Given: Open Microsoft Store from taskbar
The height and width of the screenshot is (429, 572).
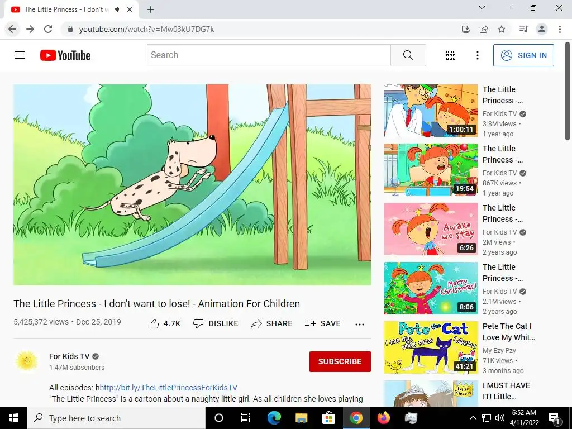Looking at the screenshot, I should (328, 418).
